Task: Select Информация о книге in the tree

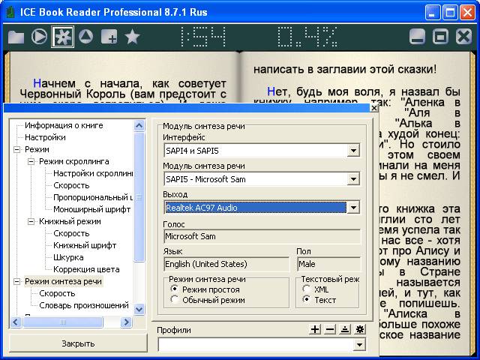Action: (63, 125)
